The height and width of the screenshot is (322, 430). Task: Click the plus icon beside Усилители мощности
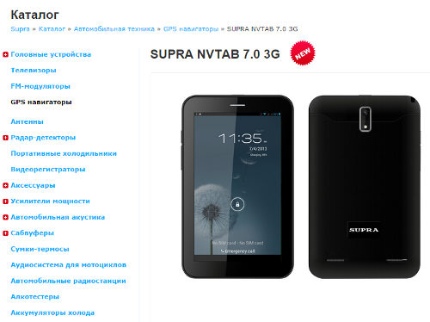pyautogui.click(x=5, y=201)
